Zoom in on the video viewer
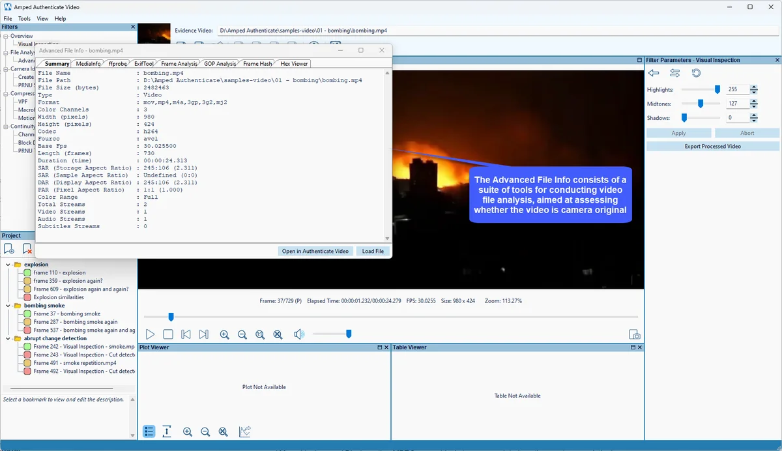This screenshot has height=451, width=782. 225,334
